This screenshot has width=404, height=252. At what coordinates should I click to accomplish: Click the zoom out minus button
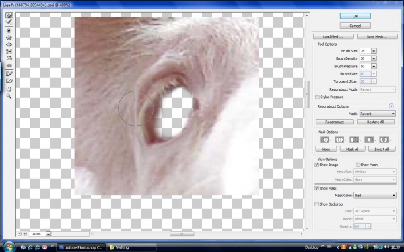(20, 234)
